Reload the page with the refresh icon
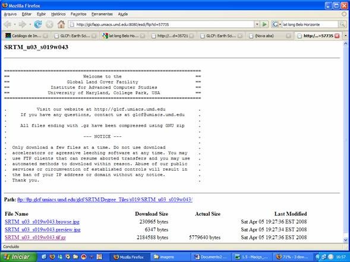The width and height of the screenshot is (350, 262). coord(38,24)
